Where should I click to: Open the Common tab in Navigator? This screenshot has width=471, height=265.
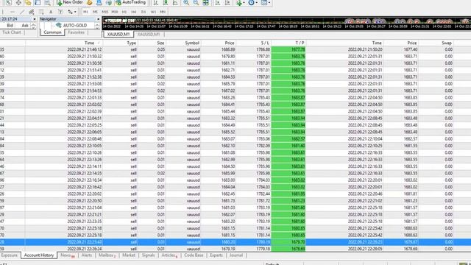click(x=52, y=32)
